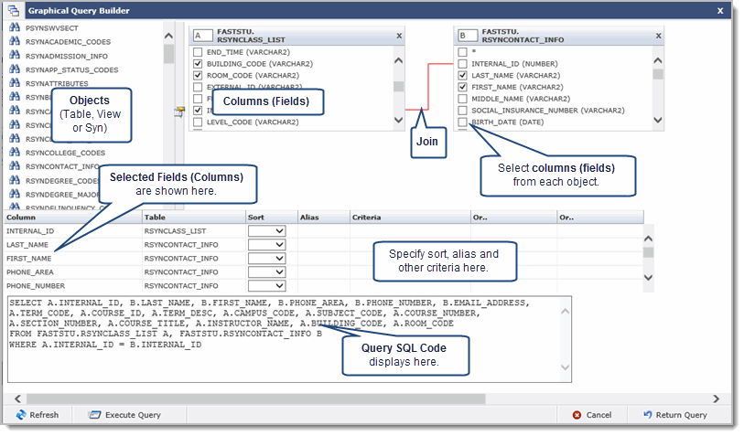
Task: Click the Alias grid header
Action: 324,217
